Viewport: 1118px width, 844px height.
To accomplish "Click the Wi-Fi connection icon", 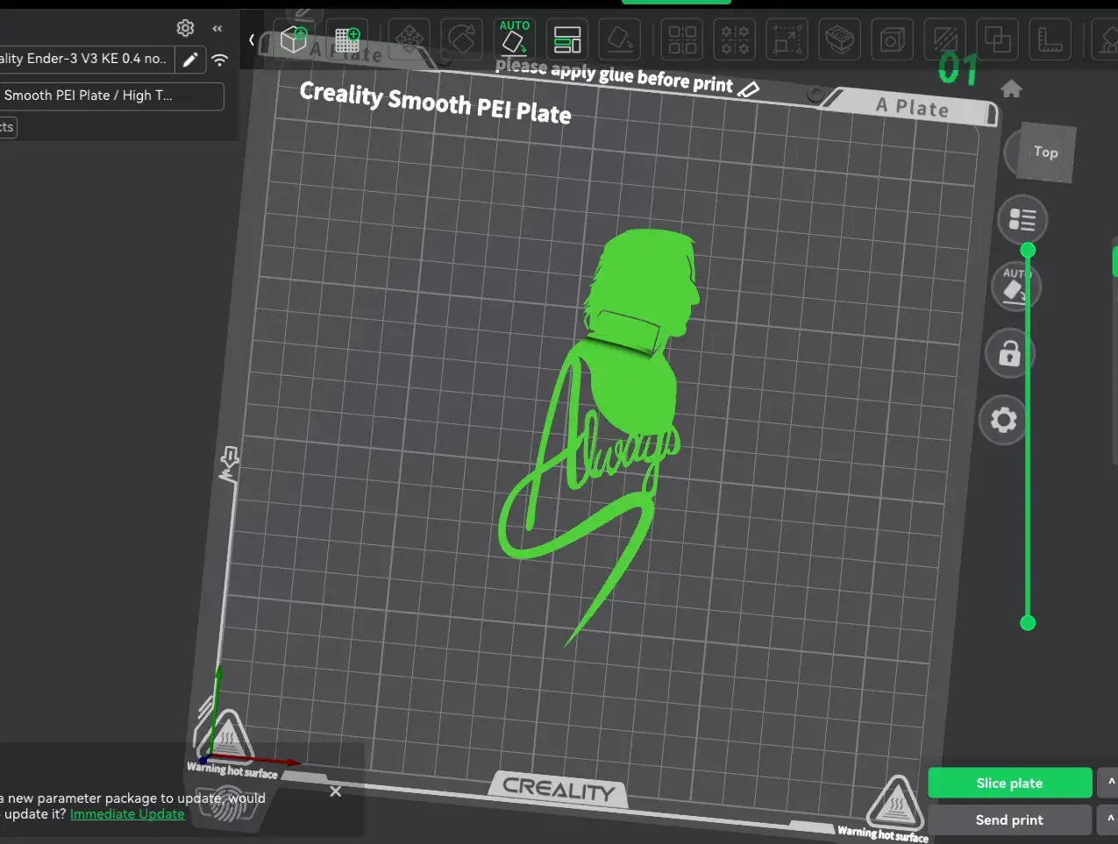I will (x=220, y=60).
